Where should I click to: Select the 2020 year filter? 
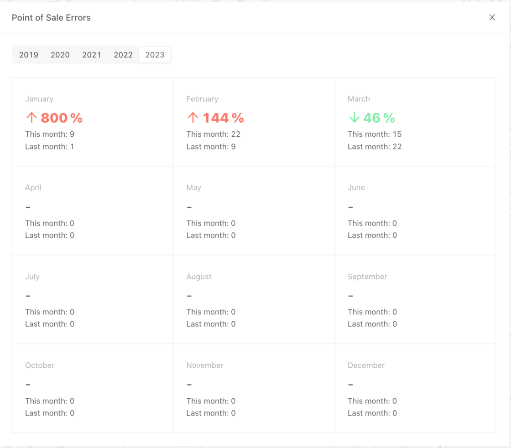coord(60,55)
